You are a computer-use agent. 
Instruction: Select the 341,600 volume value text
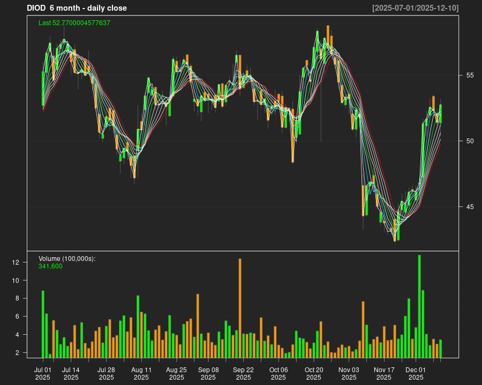50,266
